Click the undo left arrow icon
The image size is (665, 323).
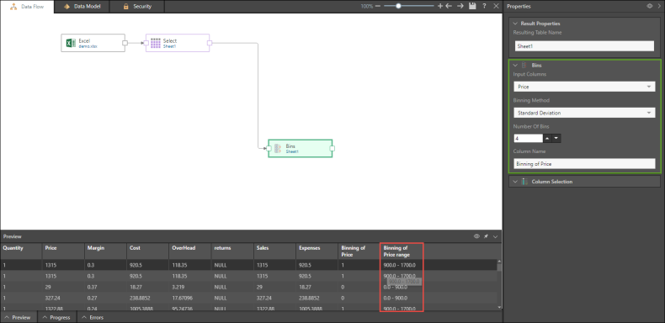click(x=449, y=7)
